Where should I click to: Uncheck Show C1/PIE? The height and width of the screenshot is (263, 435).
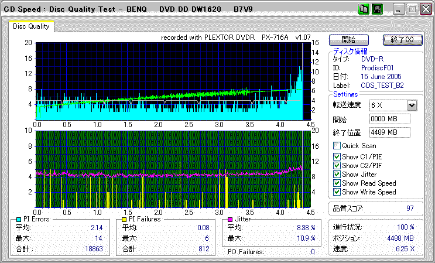(x=337, y=156)
